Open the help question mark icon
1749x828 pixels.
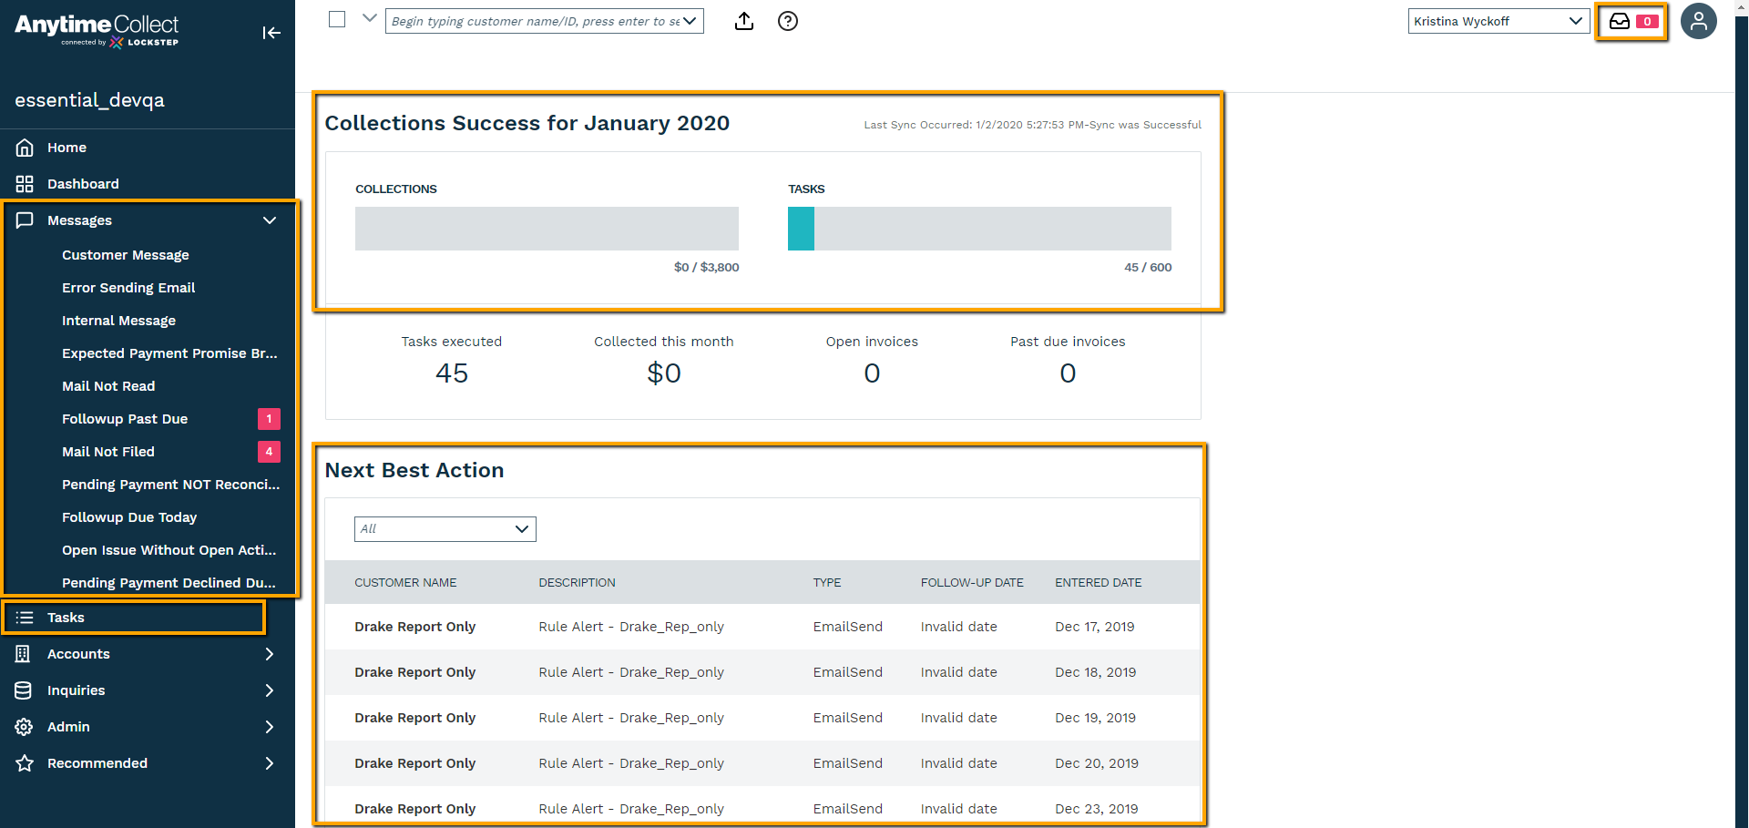point(788,21)
